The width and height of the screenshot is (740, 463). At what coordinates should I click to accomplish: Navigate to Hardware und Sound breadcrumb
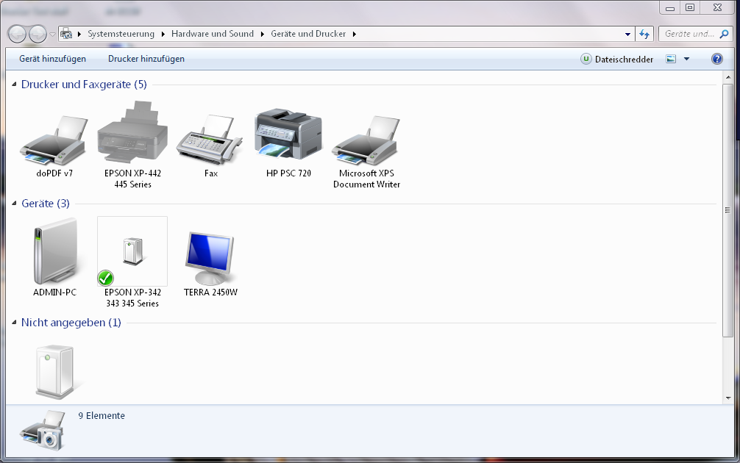click(x=213, y=34)
